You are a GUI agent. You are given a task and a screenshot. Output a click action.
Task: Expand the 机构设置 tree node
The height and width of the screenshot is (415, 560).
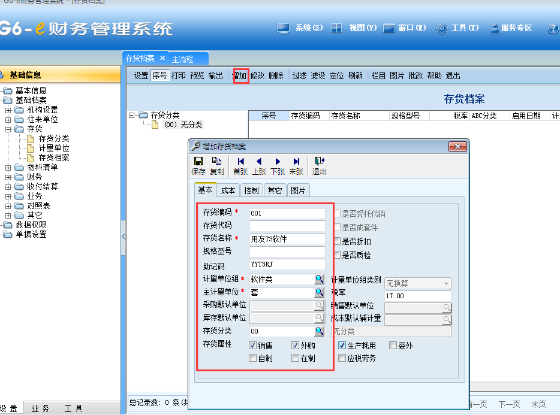coord(8,110)
